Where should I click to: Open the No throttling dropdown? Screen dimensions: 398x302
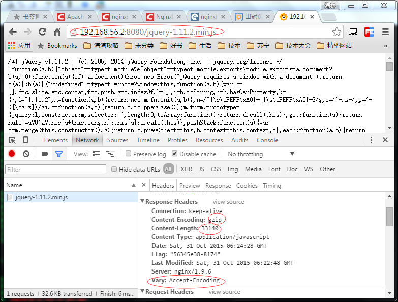pos(261,154)
